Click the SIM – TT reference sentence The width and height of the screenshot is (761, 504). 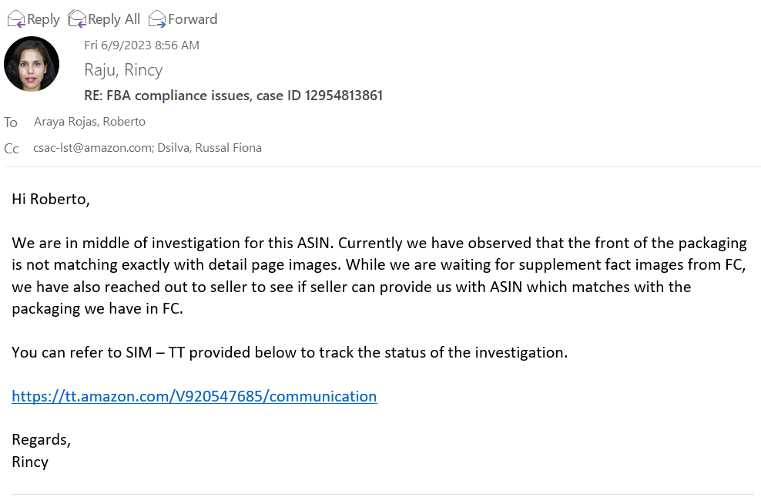tap(290, 352)
